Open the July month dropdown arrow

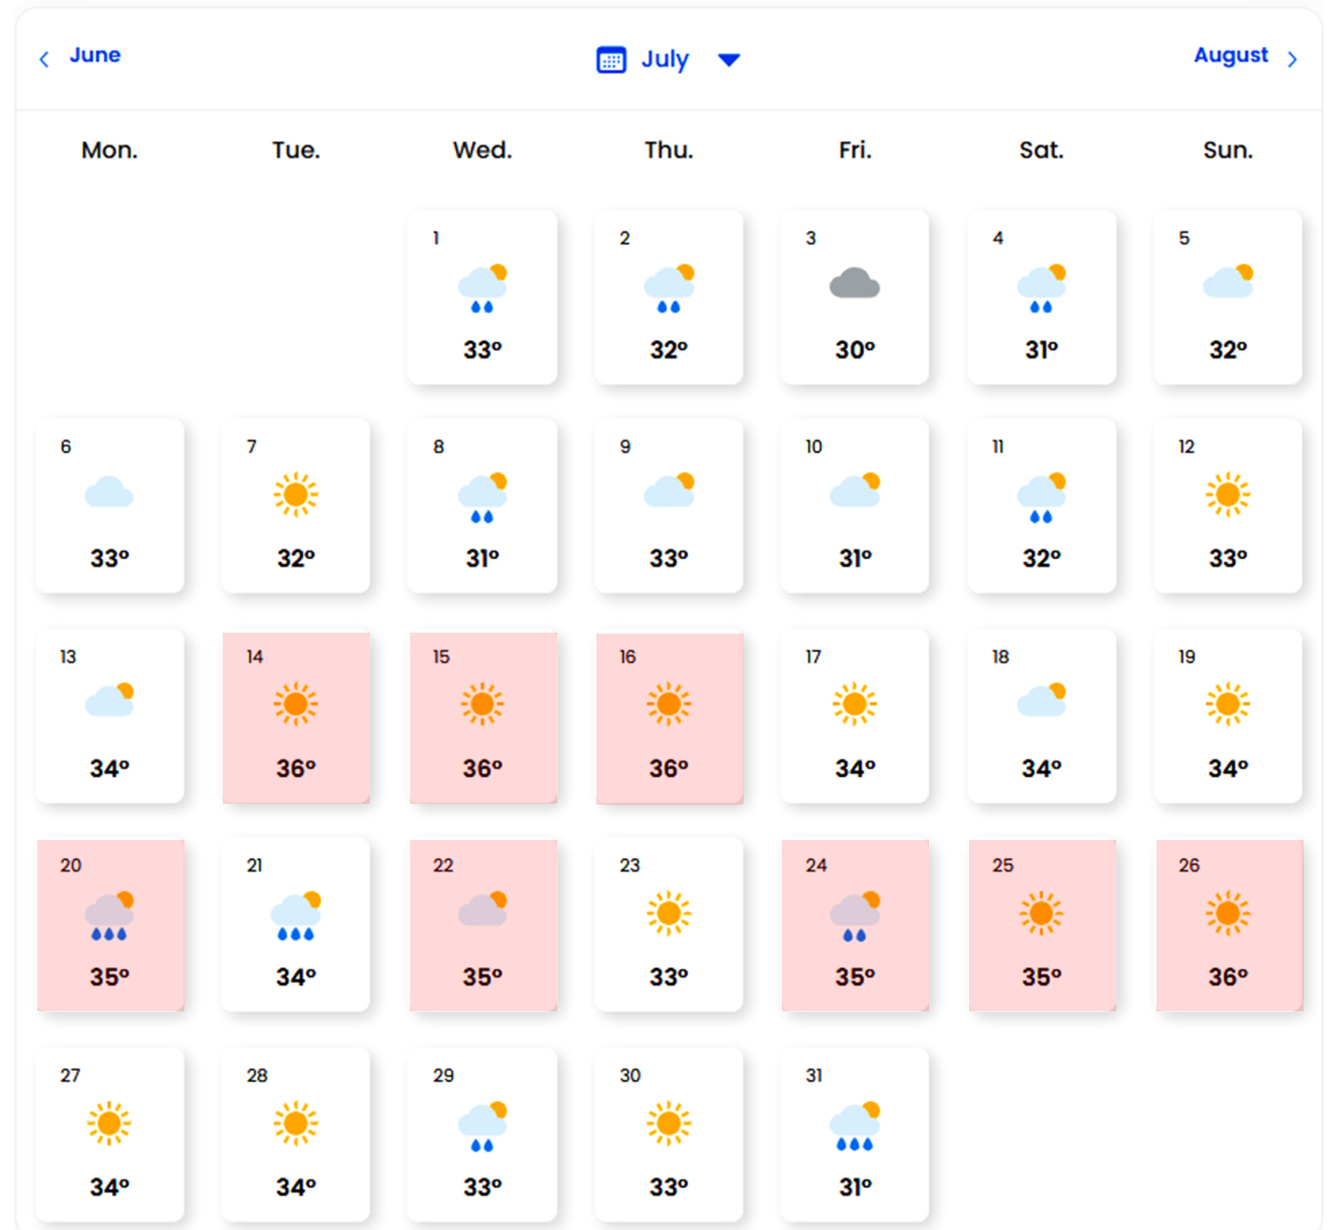728,60
